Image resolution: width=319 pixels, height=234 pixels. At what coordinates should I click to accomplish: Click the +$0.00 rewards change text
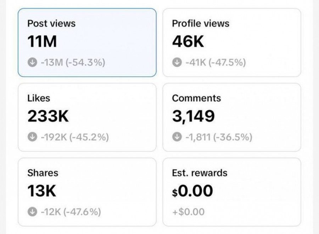(188, 212)
